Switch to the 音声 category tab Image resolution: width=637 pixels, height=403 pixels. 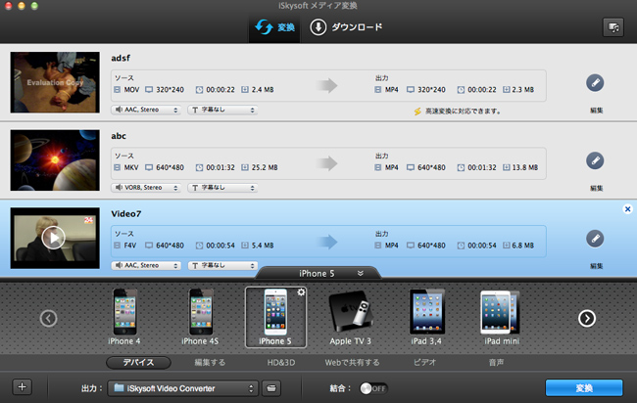[x=497, y=363]
